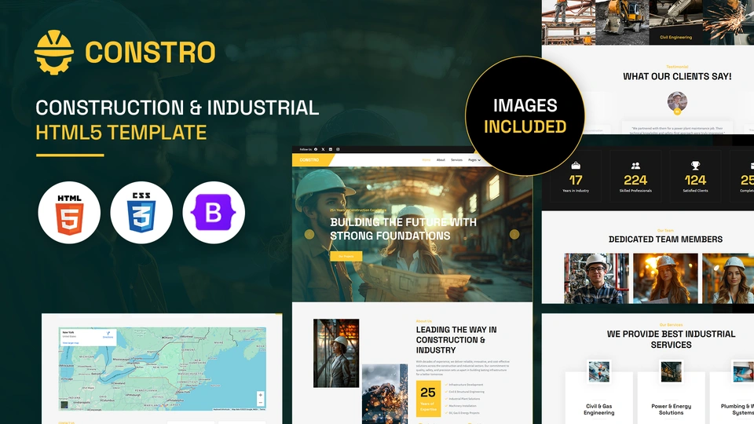Select the Home nav item
The height and width of the screenshot is (424, 754).
[426, 160]
